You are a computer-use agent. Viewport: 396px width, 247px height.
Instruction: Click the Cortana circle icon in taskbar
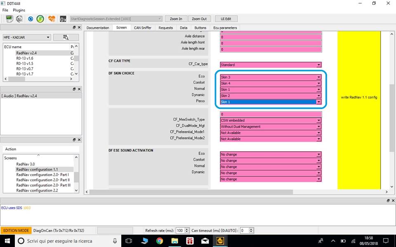tap(21, 241)
